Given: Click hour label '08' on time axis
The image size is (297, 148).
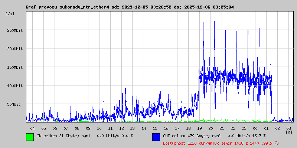Looking at the screenshot, I should tap(77, 128).
